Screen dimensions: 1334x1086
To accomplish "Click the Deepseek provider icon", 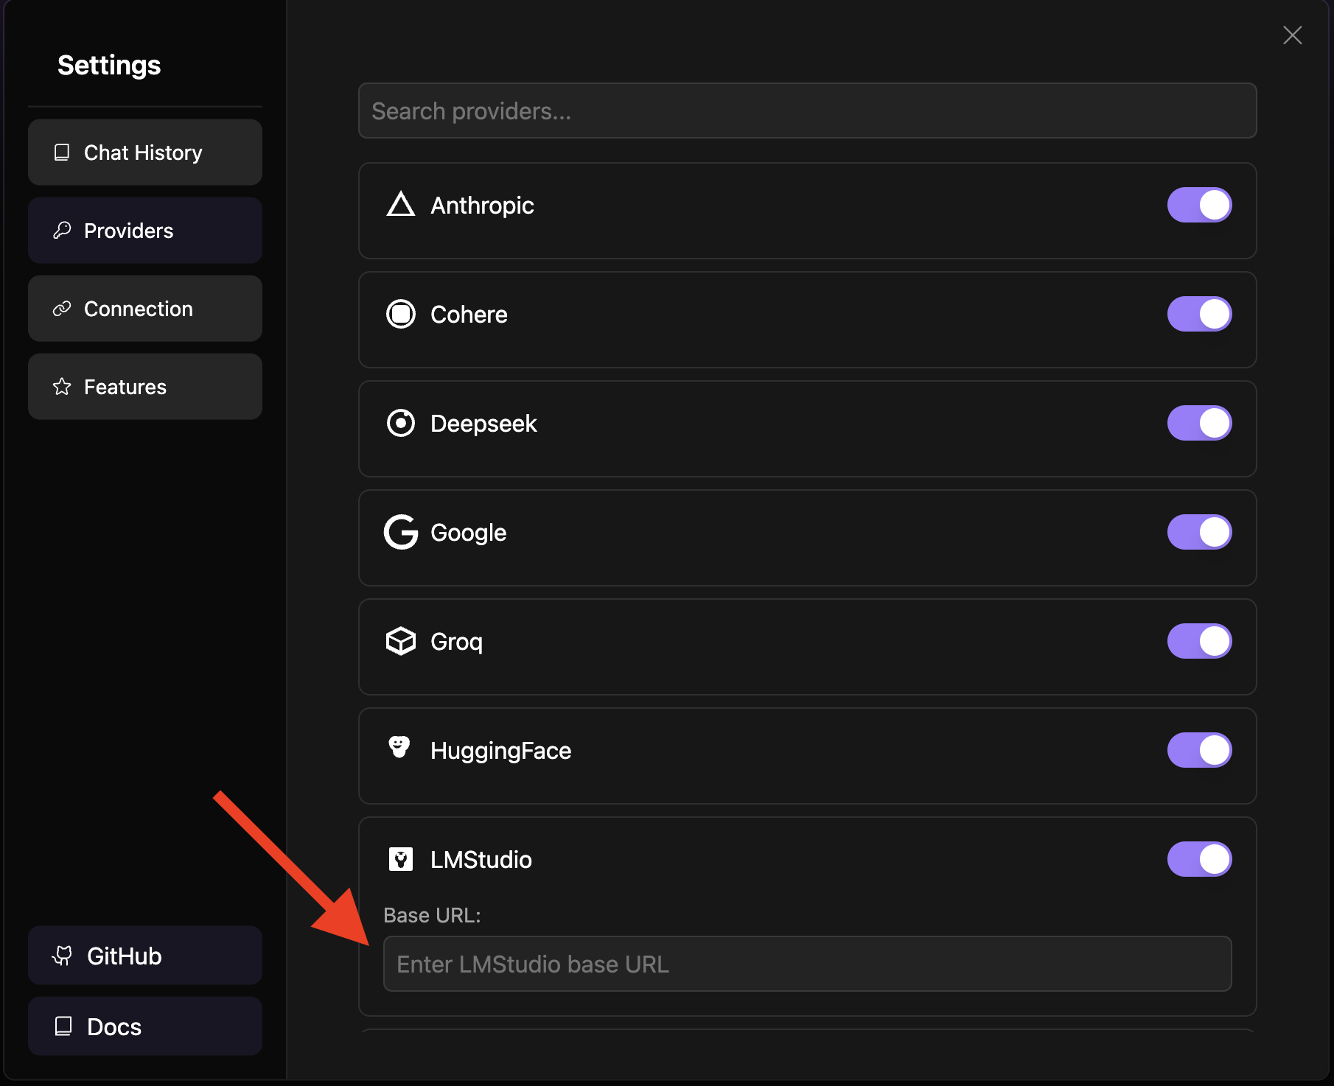I will click(x=400, y=423).
